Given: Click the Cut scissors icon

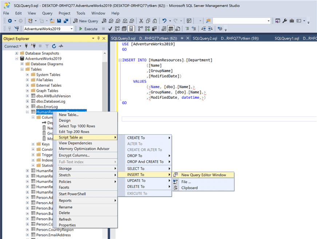Looking at the screenshot, I should pos(141,21).
